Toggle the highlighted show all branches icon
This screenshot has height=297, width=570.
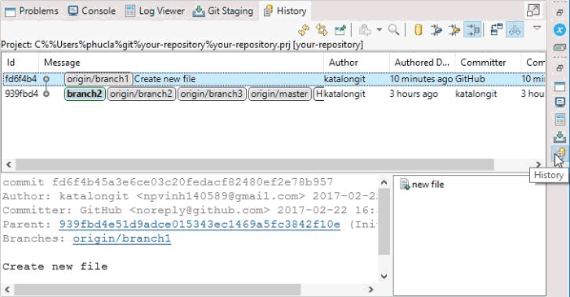tap(515, 30)
